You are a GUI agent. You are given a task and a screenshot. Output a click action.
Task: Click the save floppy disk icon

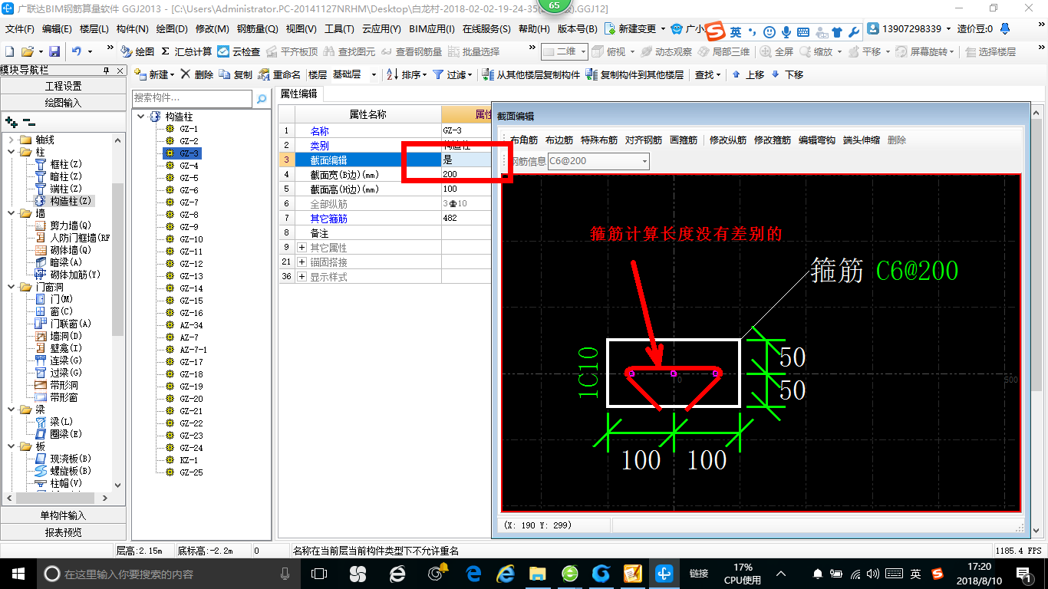pyautogui.click(x=54, y=51)
